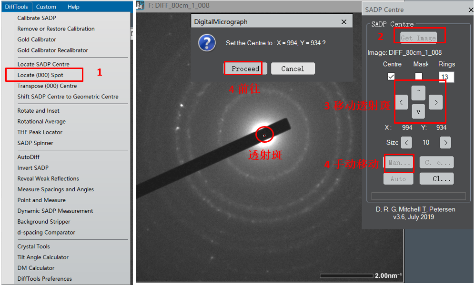The height and width of the screenshot is (285, 475).
Task: Click the left arrow to move centre
Action: [x=402, y=102]
